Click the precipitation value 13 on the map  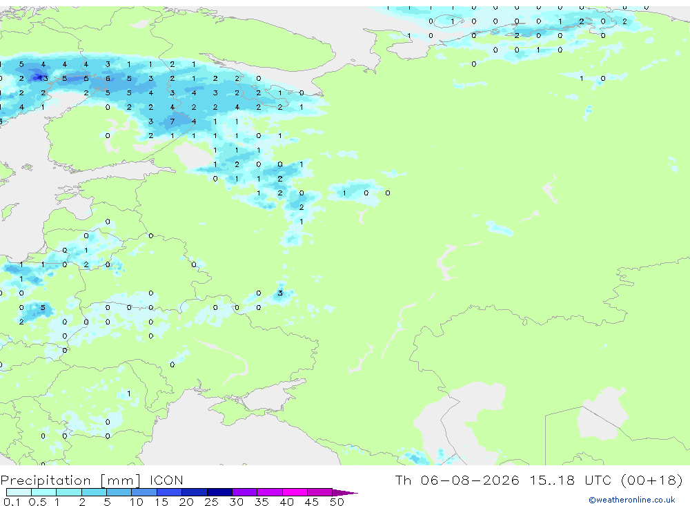[43, 79]
